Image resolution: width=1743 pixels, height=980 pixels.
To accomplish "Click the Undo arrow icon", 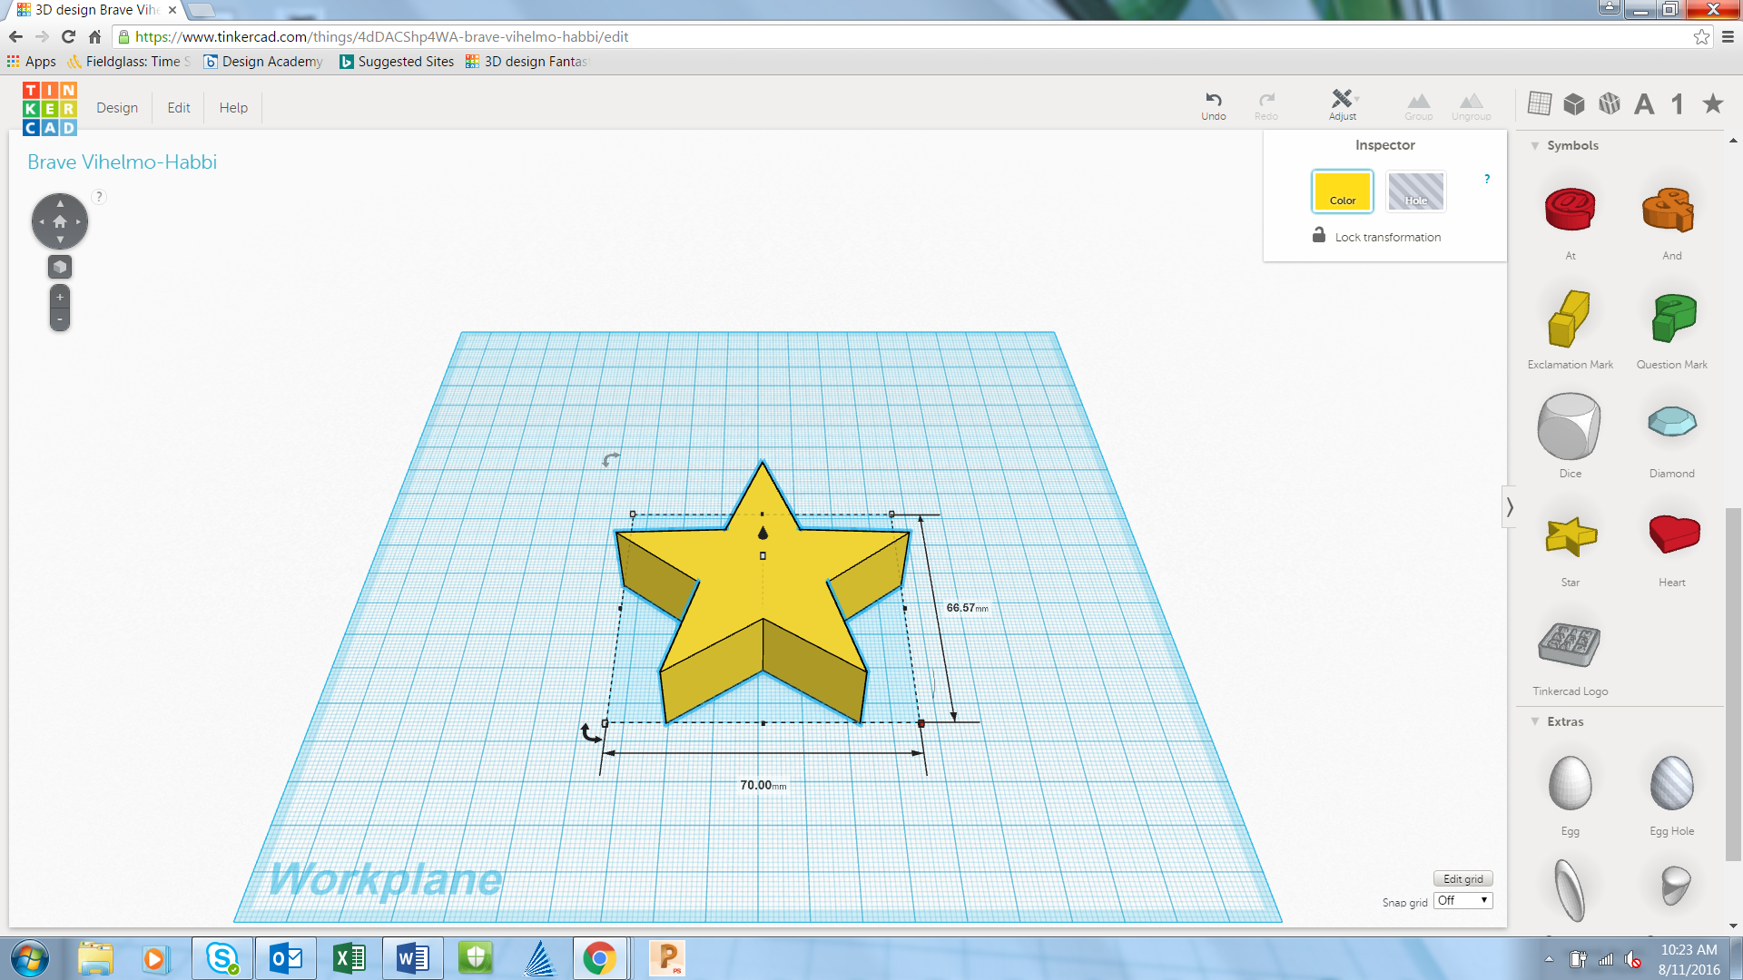I will pos(1213,100).
